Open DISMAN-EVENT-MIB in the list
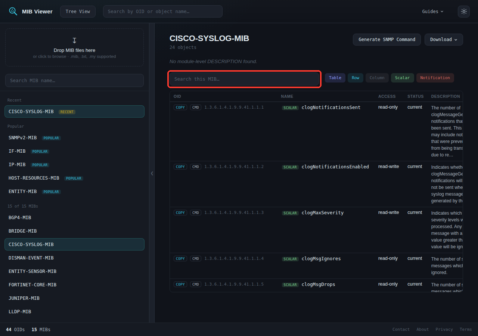The width and height of the screenshot is (478, 336). (x=74, y=258)
